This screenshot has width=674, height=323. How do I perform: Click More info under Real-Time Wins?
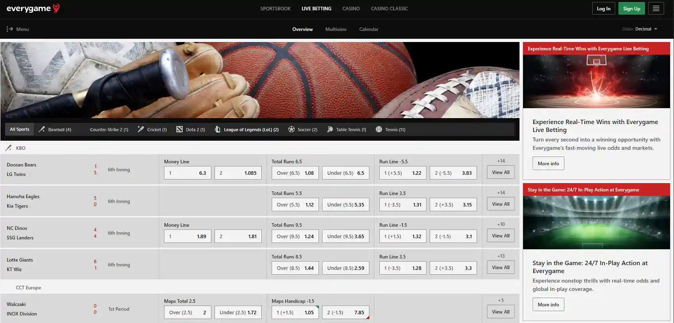(548, 163)
